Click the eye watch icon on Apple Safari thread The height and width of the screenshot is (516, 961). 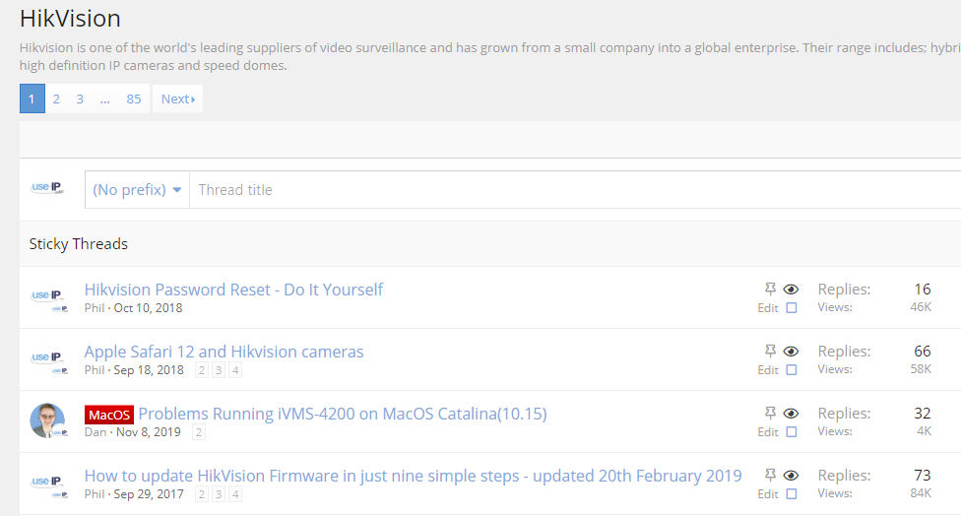[x=791, y=352]
